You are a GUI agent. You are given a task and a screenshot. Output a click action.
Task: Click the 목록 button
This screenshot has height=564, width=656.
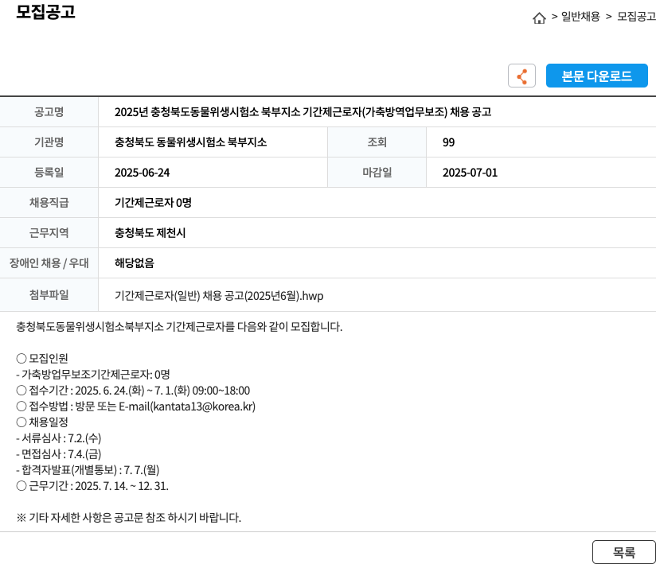[624, 552]
